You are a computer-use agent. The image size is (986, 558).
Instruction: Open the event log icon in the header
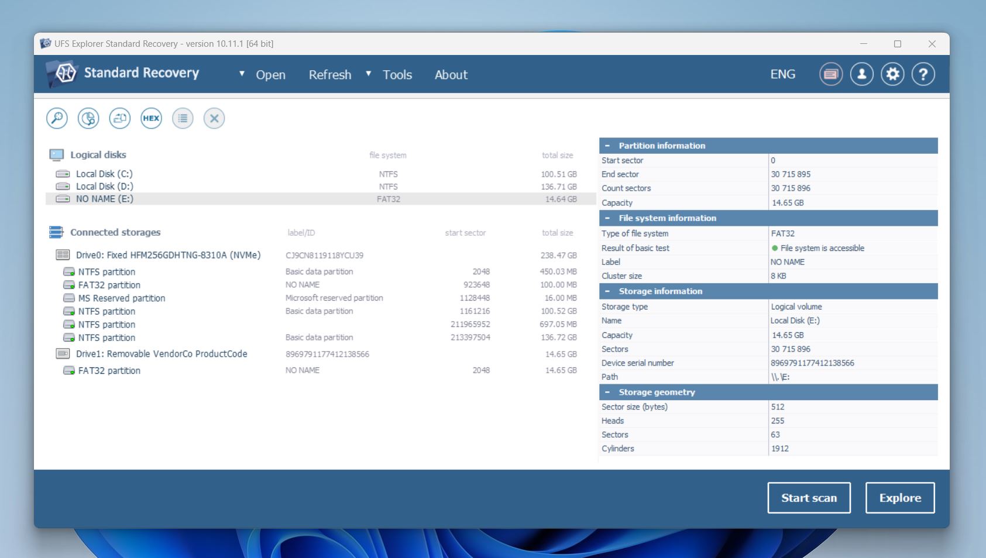831,74
